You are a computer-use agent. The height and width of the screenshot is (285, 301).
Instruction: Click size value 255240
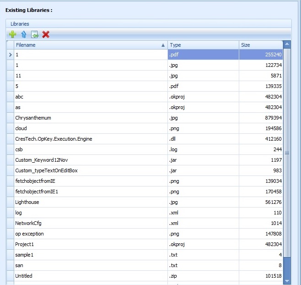click(274, 55)
